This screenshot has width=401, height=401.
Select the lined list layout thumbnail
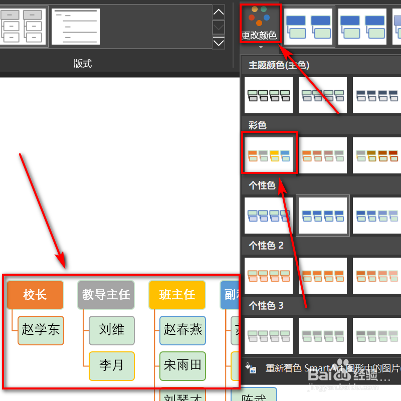[x=76, y=27]
